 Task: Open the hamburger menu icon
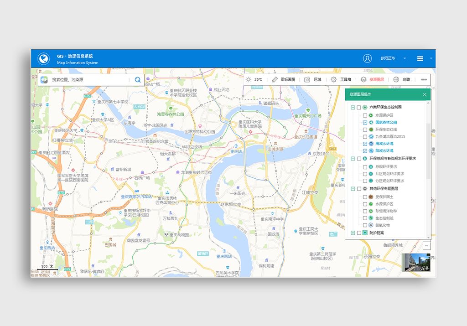click(420, 59)
